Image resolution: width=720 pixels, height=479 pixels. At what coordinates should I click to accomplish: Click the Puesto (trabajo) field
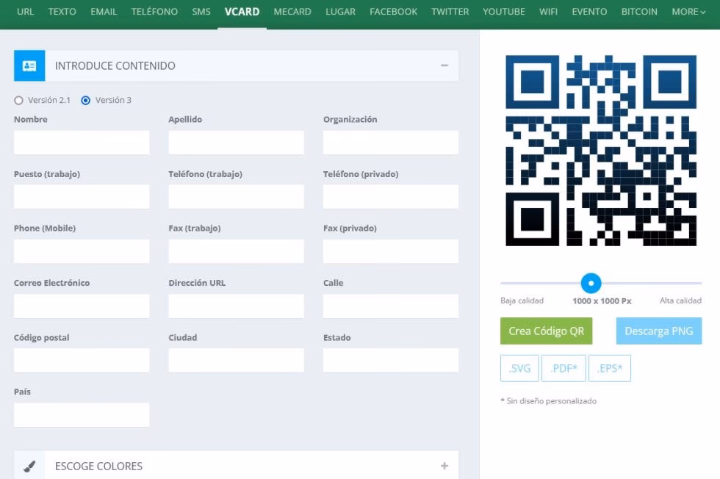click(82, 197)
